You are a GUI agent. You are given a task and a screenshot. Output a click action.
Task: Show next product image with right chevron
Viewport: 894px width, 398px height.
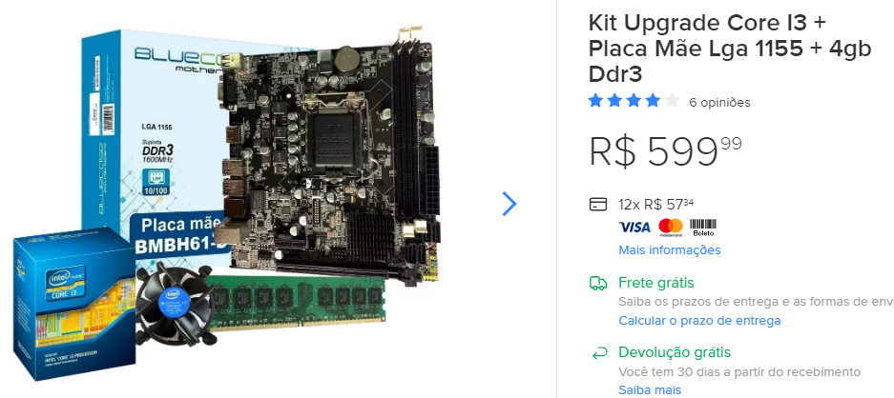tap(509, 203)
